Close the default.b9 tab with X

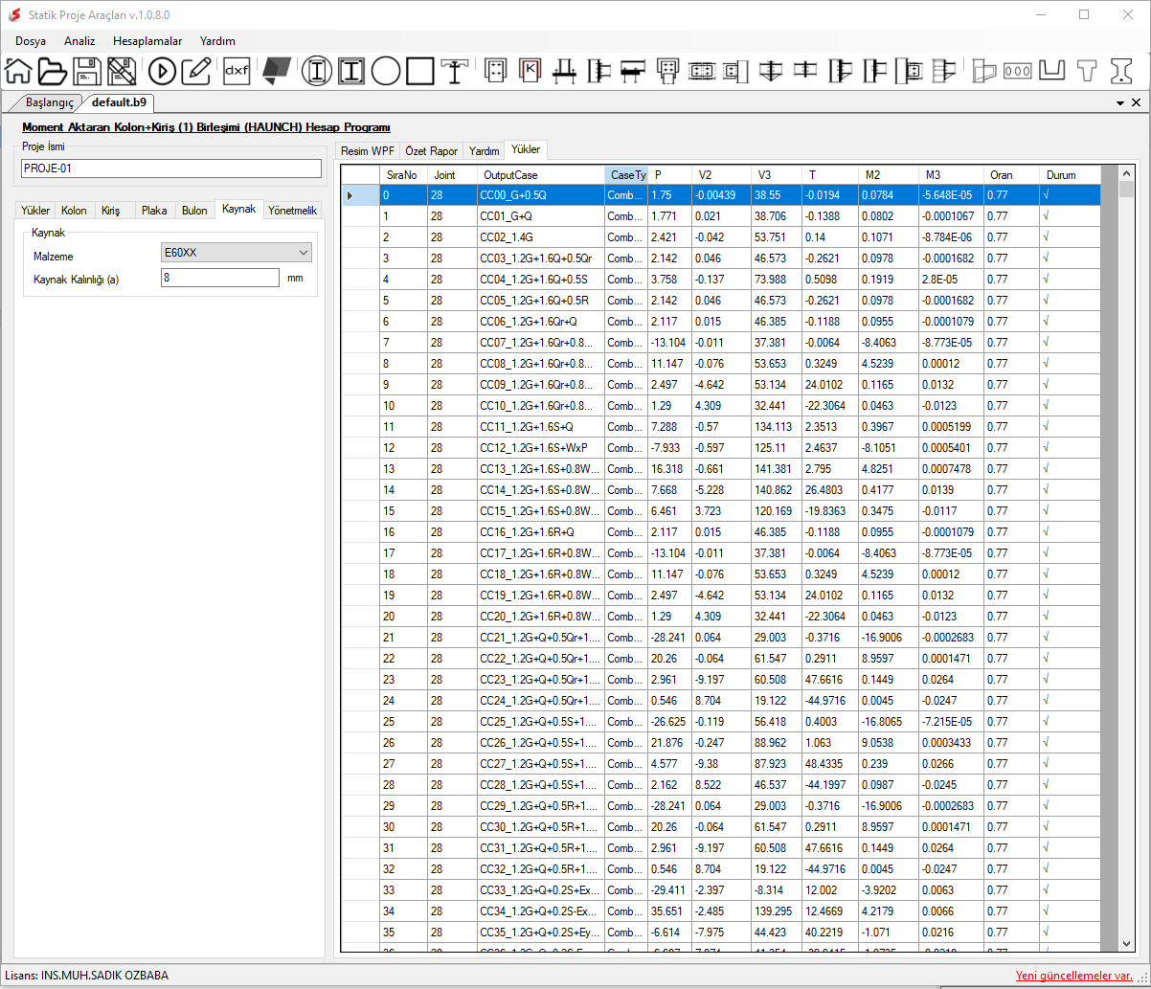point(1137,102)
